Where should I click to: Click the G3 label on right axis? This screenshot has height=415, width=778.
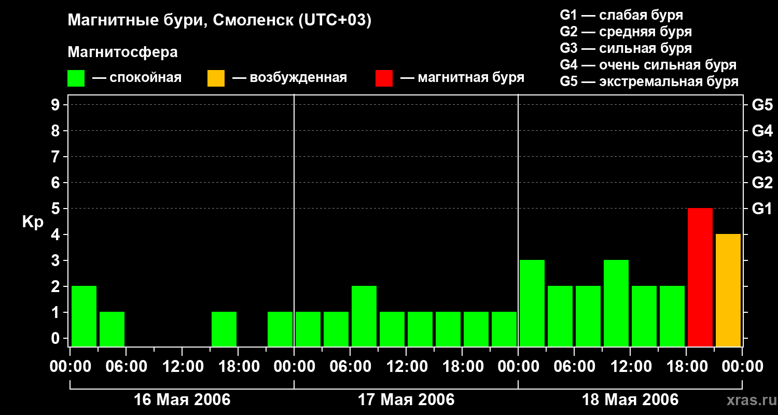click(762, 157)
